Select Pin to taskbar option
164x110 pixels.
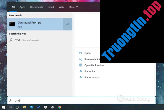pyautogui.click(x=92, y=77)
